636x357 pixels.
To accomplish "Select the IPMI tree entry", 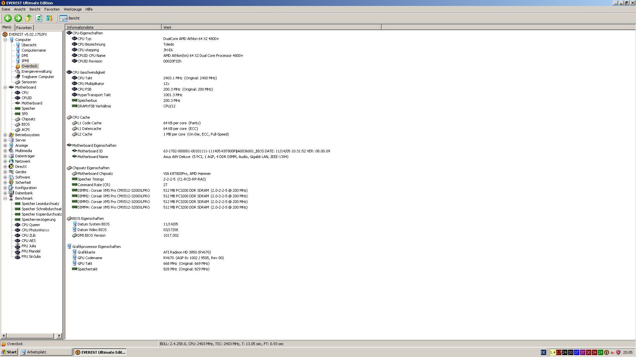I will pyautogui.click(x=25, y=61).
